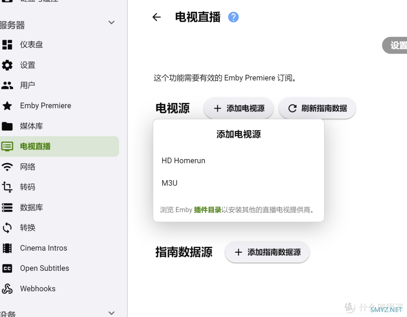Click the Cinema Intros film icon
407x317 pixels.
coord(7,248)
